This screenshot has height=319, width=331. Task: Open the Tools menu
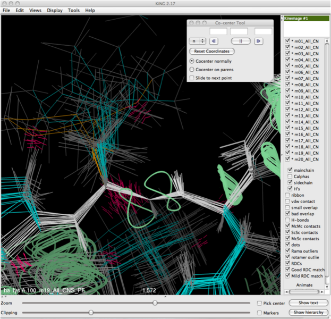[74, 10]
